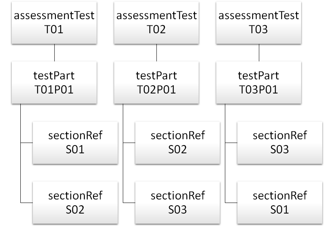The height and width of the screenshot is (228, 334).
Task: Select the testPart T01P01 box
Action: click(54, 82)
